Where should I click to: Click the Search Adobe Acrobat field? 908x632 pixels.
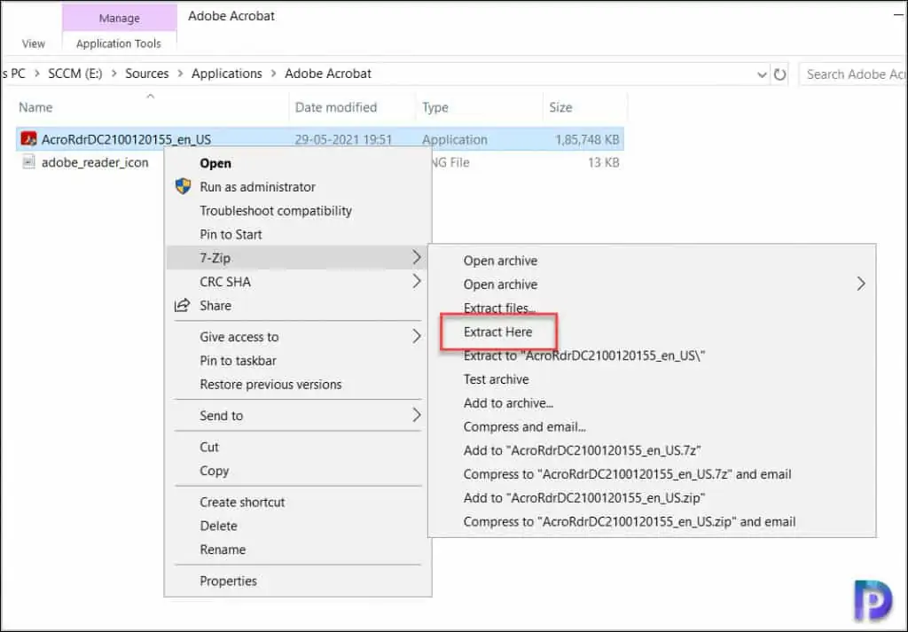[854, 74]
